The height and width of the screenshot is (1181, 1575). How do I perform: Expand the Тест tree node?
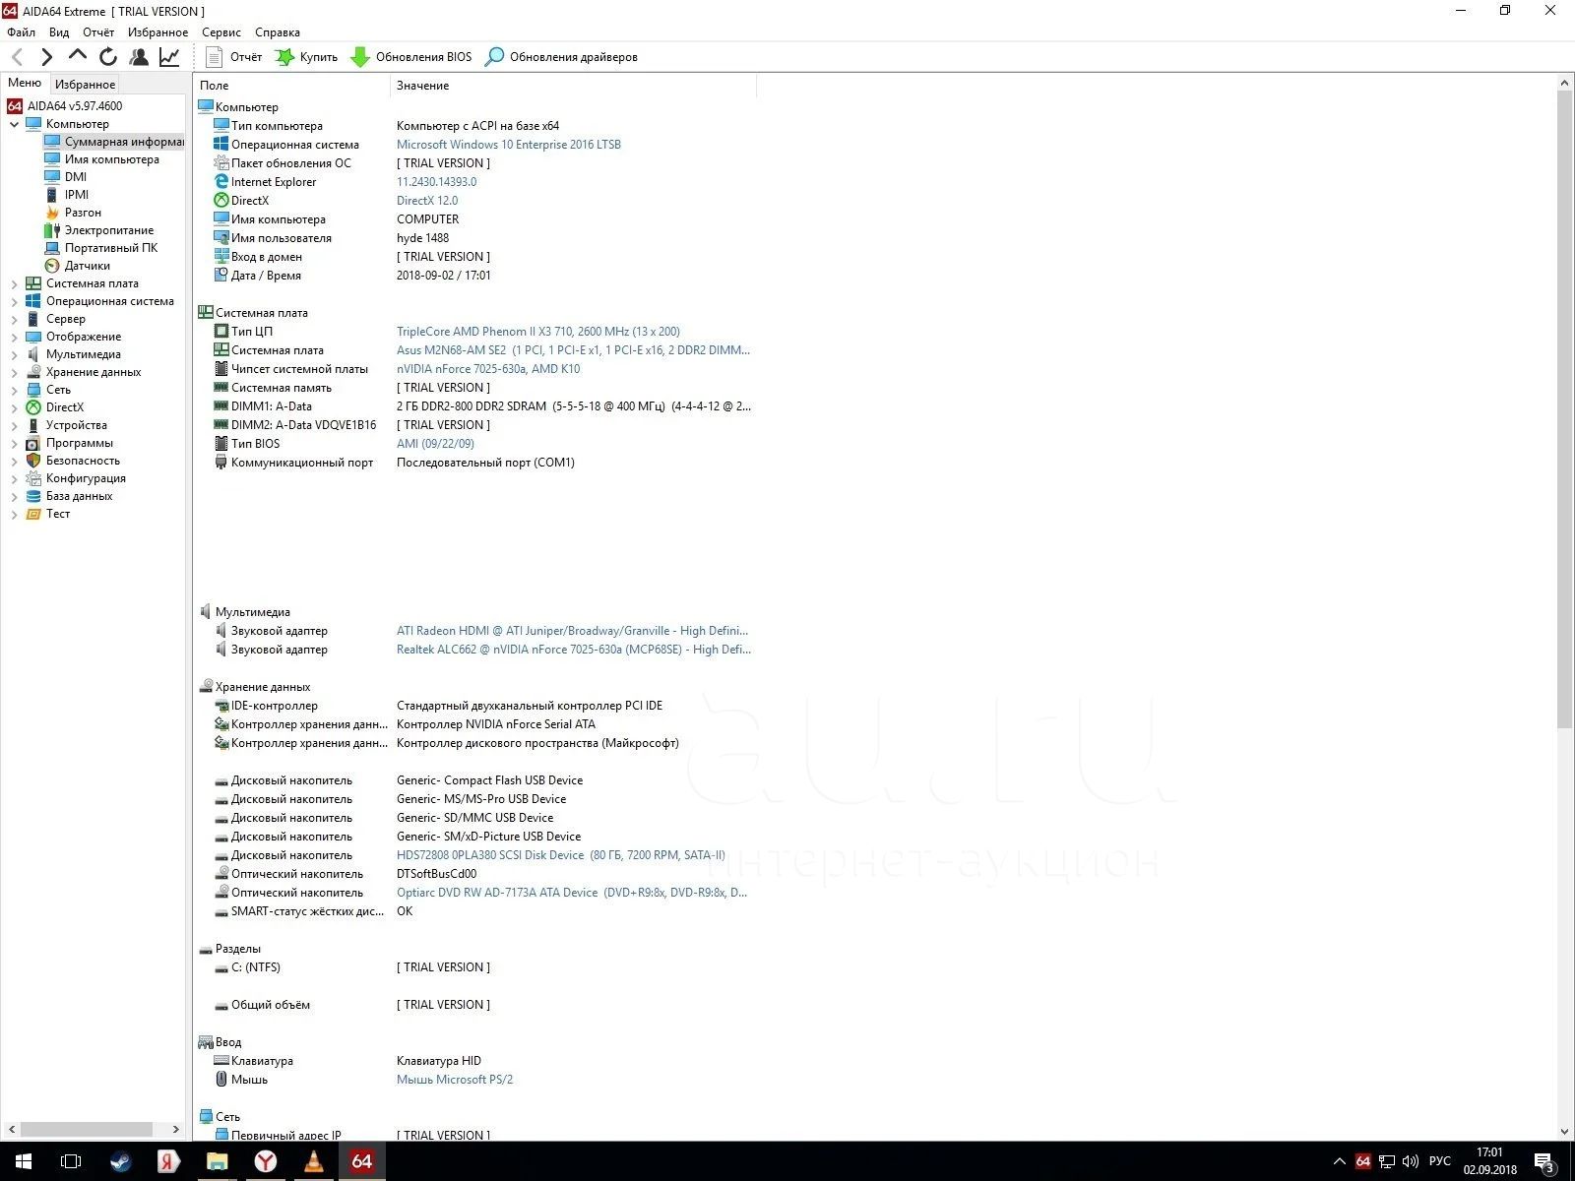(14, 514)
